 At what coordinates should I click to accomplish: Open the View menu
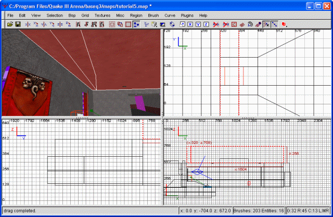tap(36, 16)
